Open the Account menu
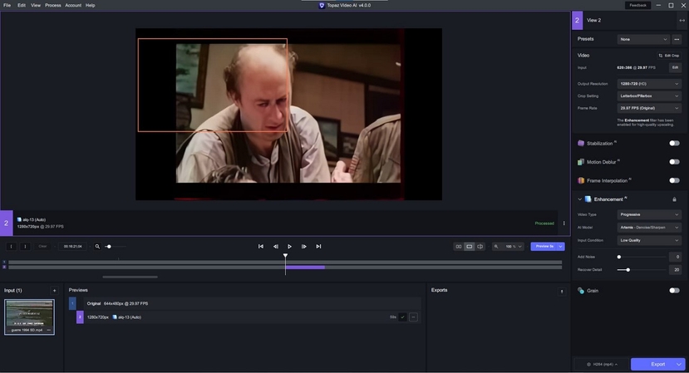Screen dimensions: 689x373 [73, 5]
